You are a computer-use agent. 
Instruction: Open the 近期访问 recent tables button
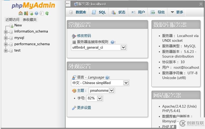12,20
